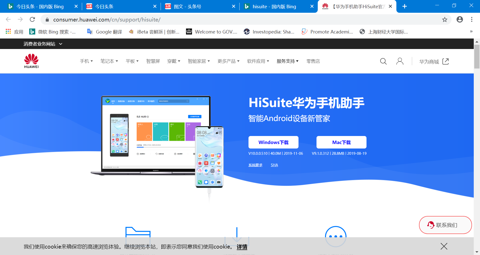Click the scrollbar down arrow
Image resolution: width=480 pixels, height=255 pixels.
point(477,252)
